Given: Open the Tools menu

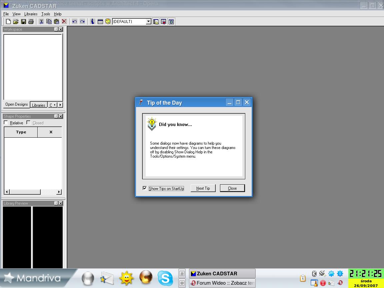Looking at the screenshot, I should tap(46, 14).
